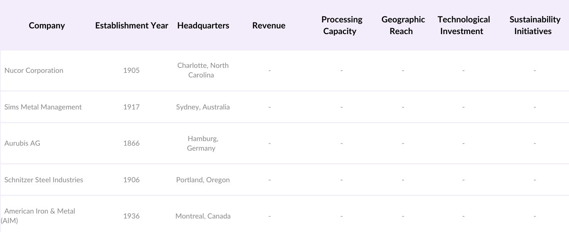
Task: Select the Aurubis AG company cell
Action: (22, 143)
